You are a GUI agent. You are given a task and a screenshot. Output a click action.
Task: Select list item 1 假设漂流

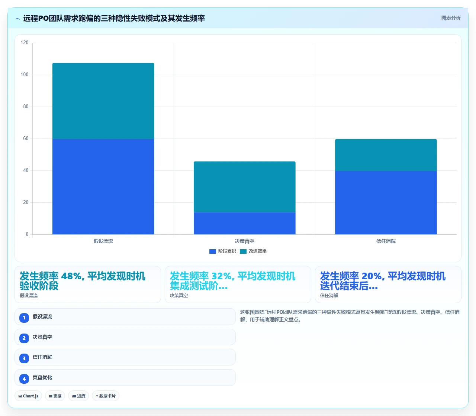coord(125,317)
